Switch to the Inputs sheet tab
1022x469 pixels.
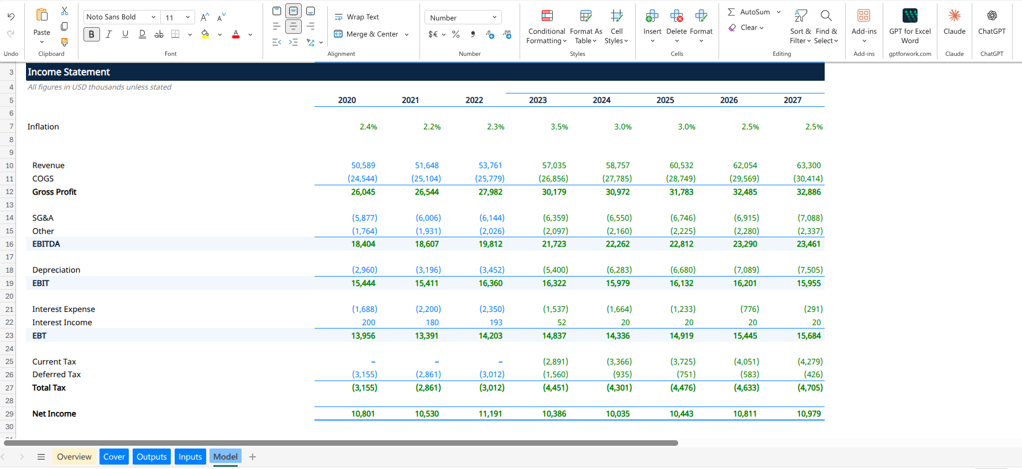click(x=190, y=457)
